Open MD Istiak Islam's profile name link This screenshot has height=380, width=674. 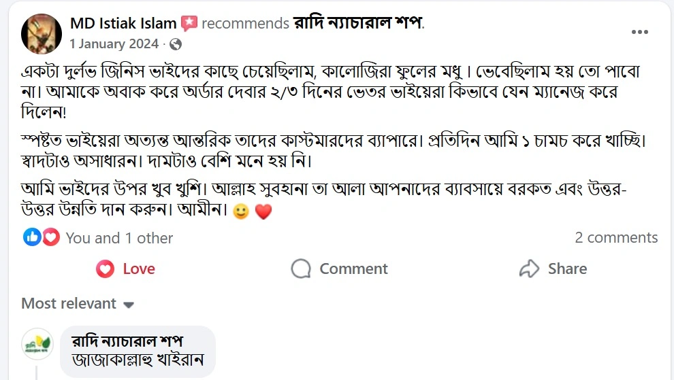pos(123,23)
